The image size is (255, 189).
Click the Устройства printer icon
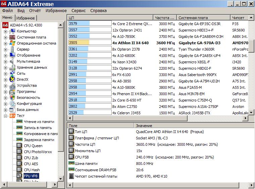coord(12,85)
